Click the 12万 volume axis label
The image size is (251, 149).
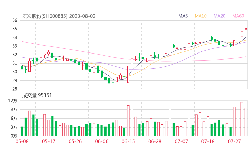13,101
